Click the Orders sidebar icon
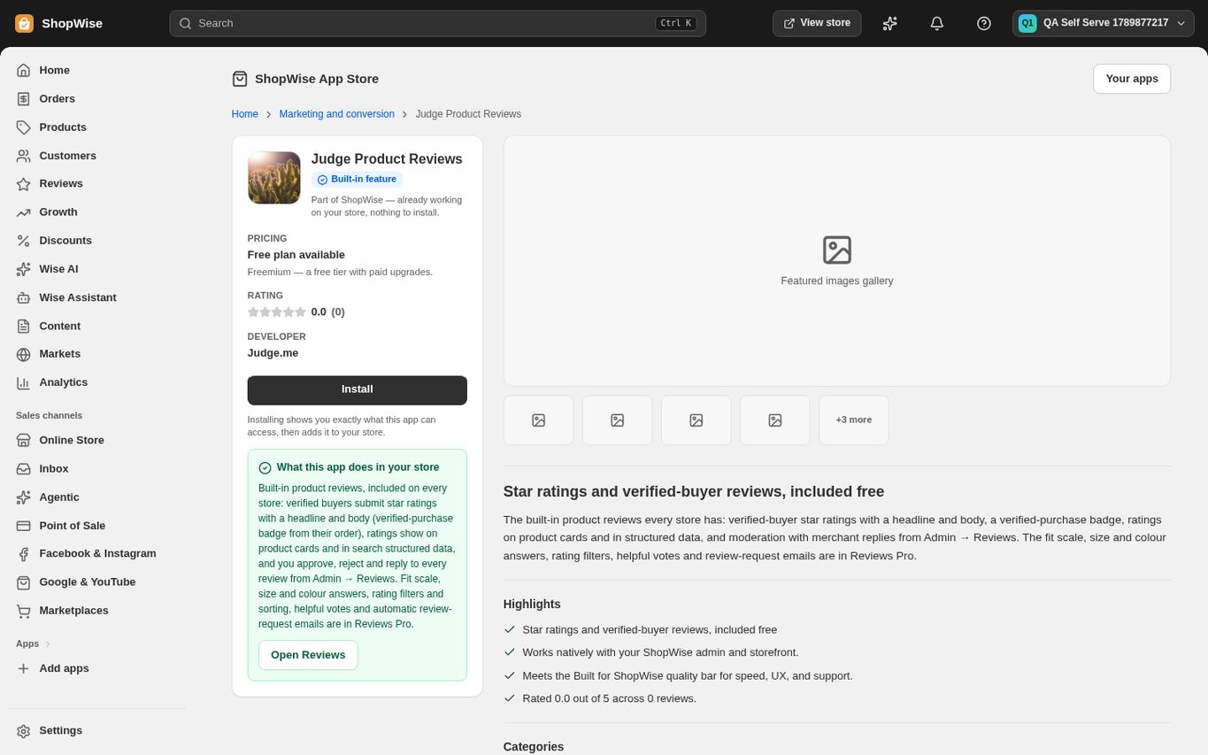The height and width of the screenshot is (755, 1208). [x=24, y=98]
